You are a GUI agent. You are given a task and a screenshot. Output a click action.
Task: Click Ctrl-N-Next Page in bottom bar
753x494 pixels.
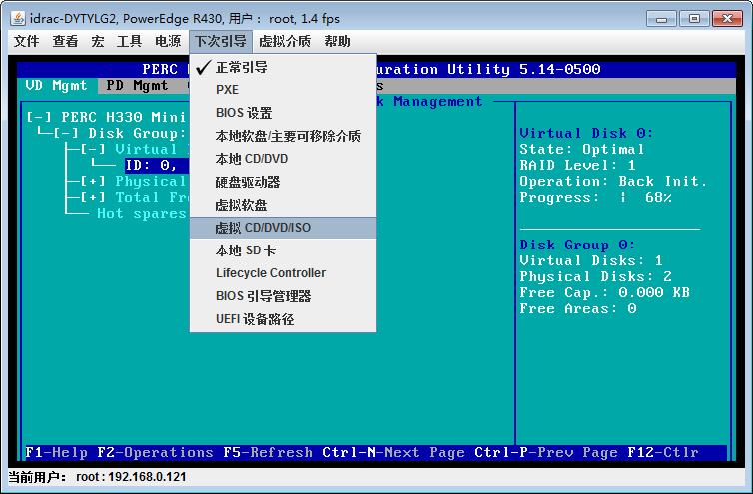(x=393, y=453)
